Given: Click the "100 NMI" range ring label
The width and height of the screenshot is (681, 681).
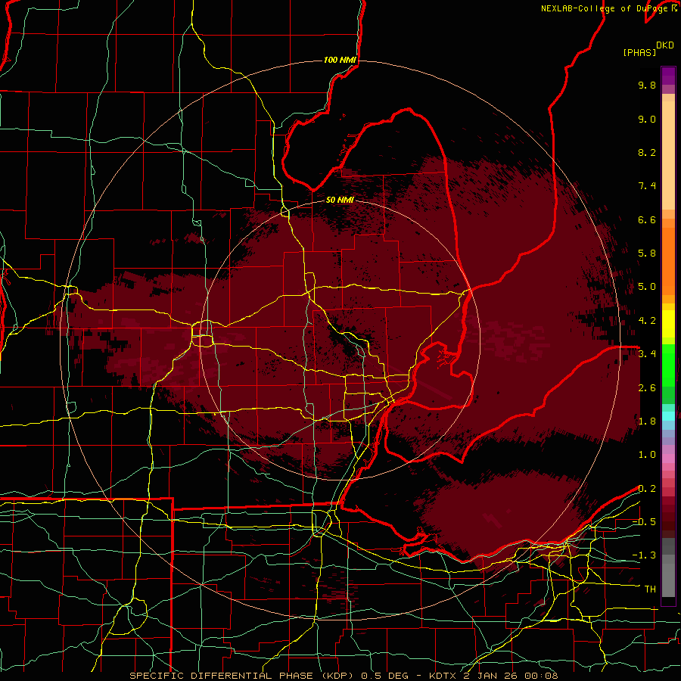Looking at the screenshot, I should 340,60.
